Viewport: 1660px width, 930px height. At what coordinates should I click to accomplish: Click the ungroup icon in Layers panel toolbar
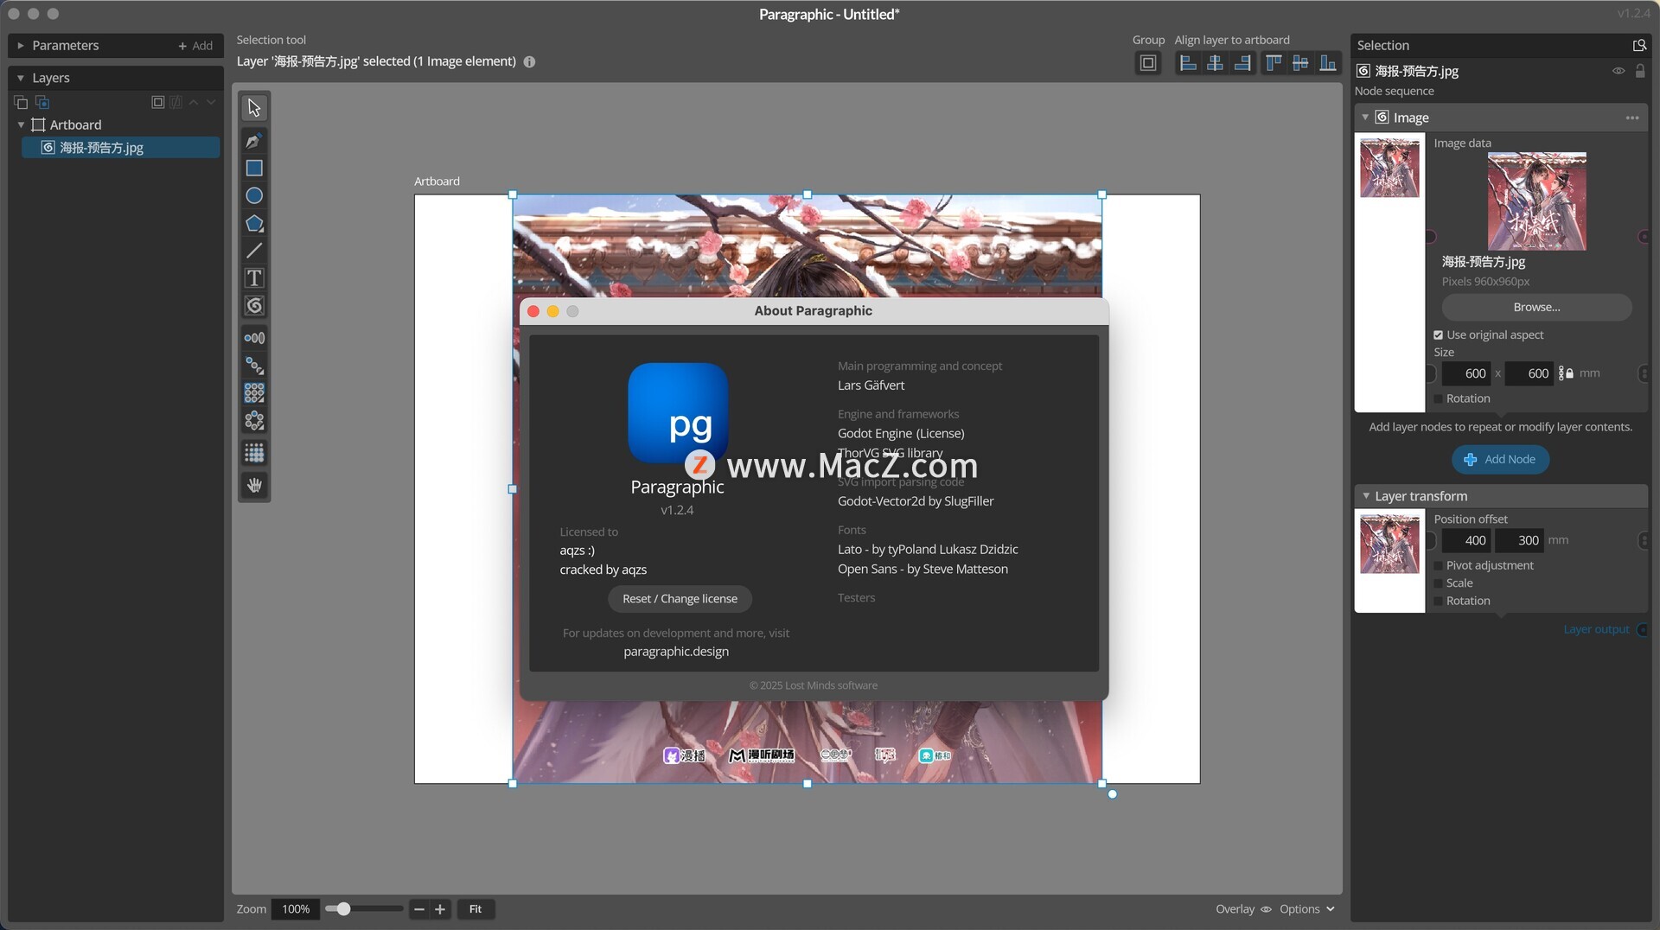176,102
